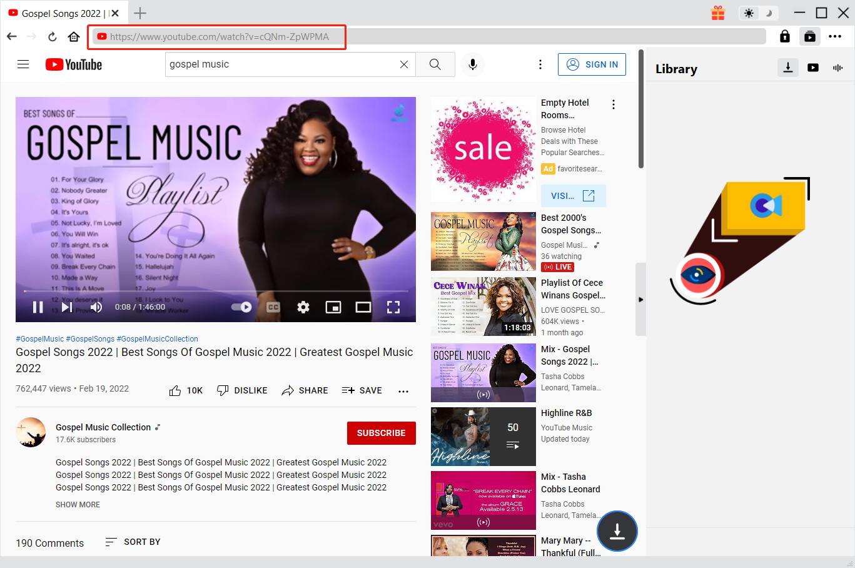Image resolution: width=855 pixels, height=568 pixels.
Task: Open the YouTube guide hamburger menu
Action: pyautogui.click(x=23, y=64)
